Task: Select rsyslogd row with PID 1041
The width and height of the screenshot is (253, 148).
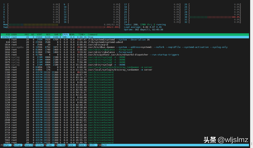Action: click(x=125, y=65)
